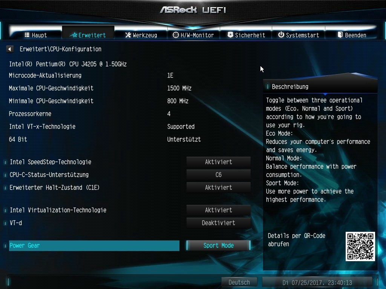The image size is (386, 289).
Task: Click the Supported value
Action: click(x=181, y=126)
